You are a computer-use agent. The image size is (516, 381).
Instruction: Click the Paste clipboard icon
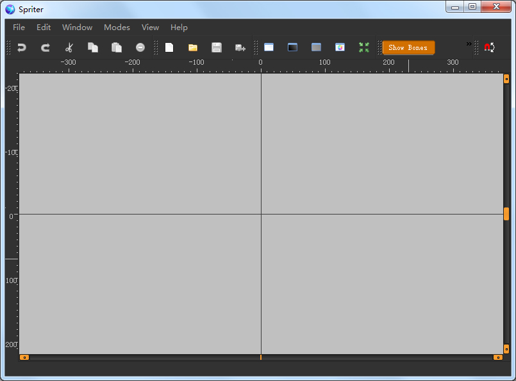click(117, 47)
